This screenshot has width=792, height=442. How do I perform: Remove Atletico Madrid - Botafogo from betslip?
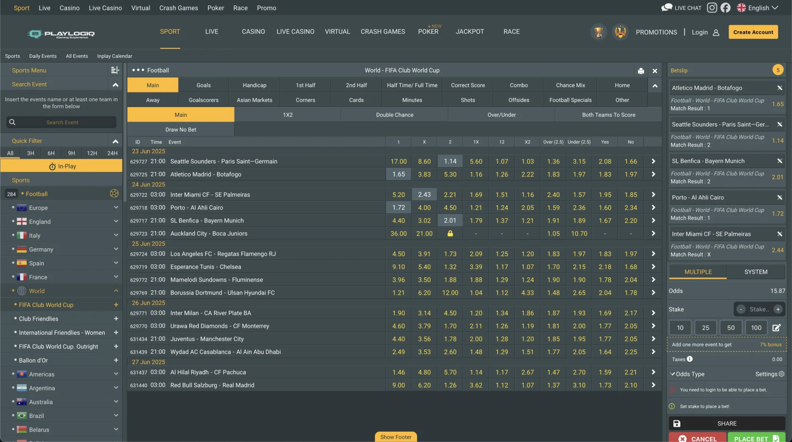point(780,88)
